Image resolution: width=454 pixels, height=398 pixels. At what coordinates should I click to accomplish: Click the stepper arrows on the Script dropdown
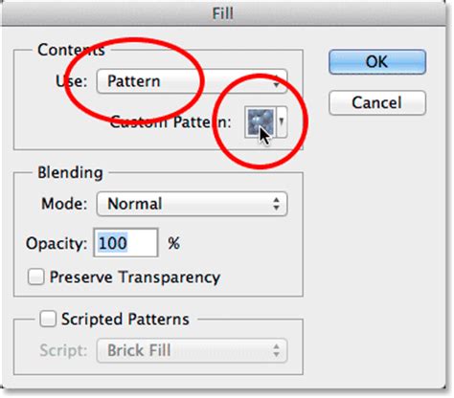277,351
